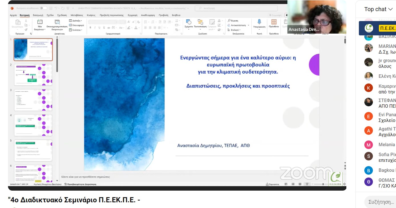The width and height of the screenshot is (396, 208).
Task: Toggle Italic formatting in the font group
Action: 95,28
